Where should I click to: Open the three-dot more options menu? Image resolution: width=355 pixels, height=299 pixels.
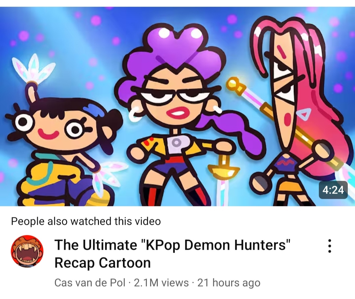(x=330, y=246)
